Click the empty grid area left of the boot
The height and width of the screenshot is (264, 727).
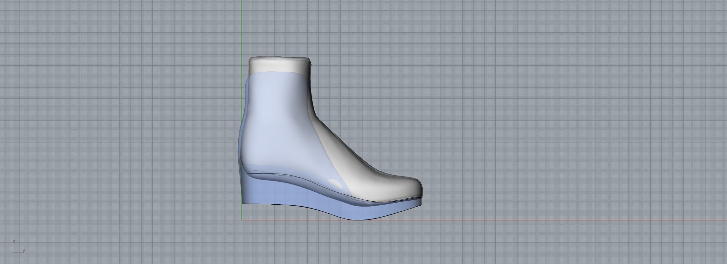point(116,132)
